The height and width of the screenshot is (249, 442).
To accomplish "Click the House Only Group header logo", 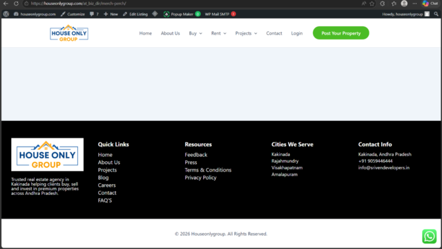I will 69,33.
